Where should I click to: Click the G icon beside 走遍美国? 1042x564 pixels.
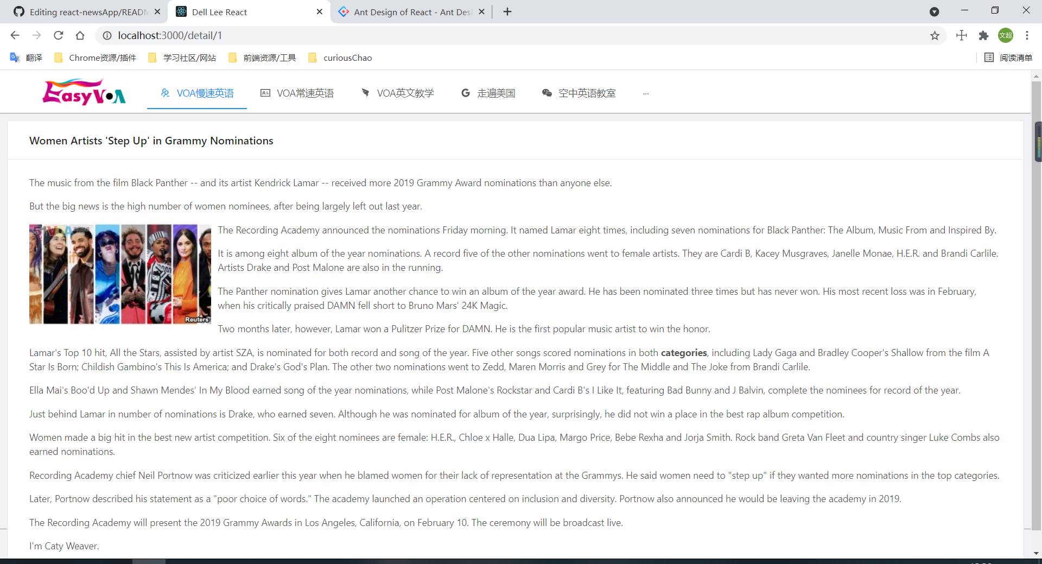[466, 93]
